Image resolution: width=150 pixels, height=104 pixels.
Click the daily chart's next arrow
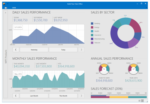point(81,50)
